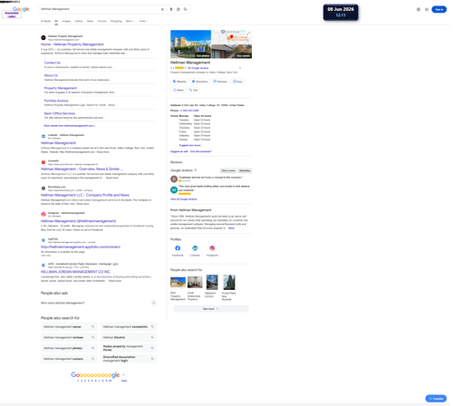Click the Sign in button

pos(439,9)
